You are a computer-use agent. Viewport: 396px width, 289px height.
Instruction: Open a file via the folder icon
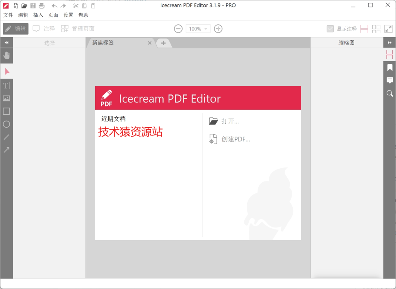pos(24,5)
